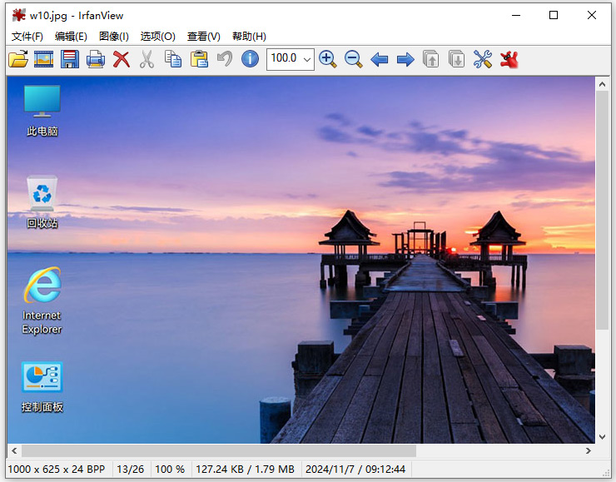The width and height of the screenshot is (616, 482).
Task: Click the Print icon in toolbar
Action: click(96, 59)
